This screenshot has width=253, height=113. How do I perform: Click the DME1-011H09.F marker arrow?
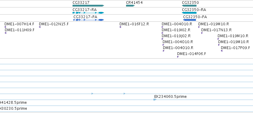(5, 33)
